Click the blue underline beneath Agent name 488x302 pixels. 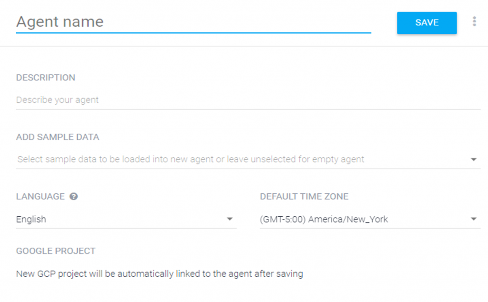(x=193, y=32)
